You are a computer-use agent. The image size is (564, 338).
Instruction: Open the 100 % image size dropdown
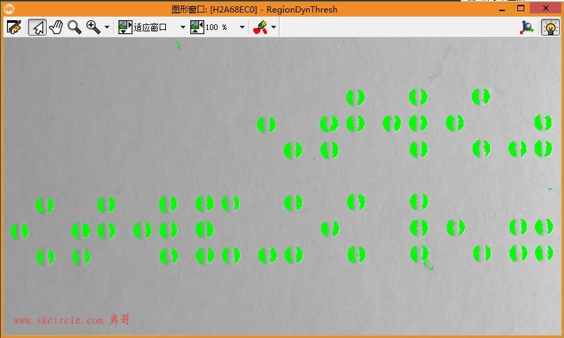(x=242, y=27)
